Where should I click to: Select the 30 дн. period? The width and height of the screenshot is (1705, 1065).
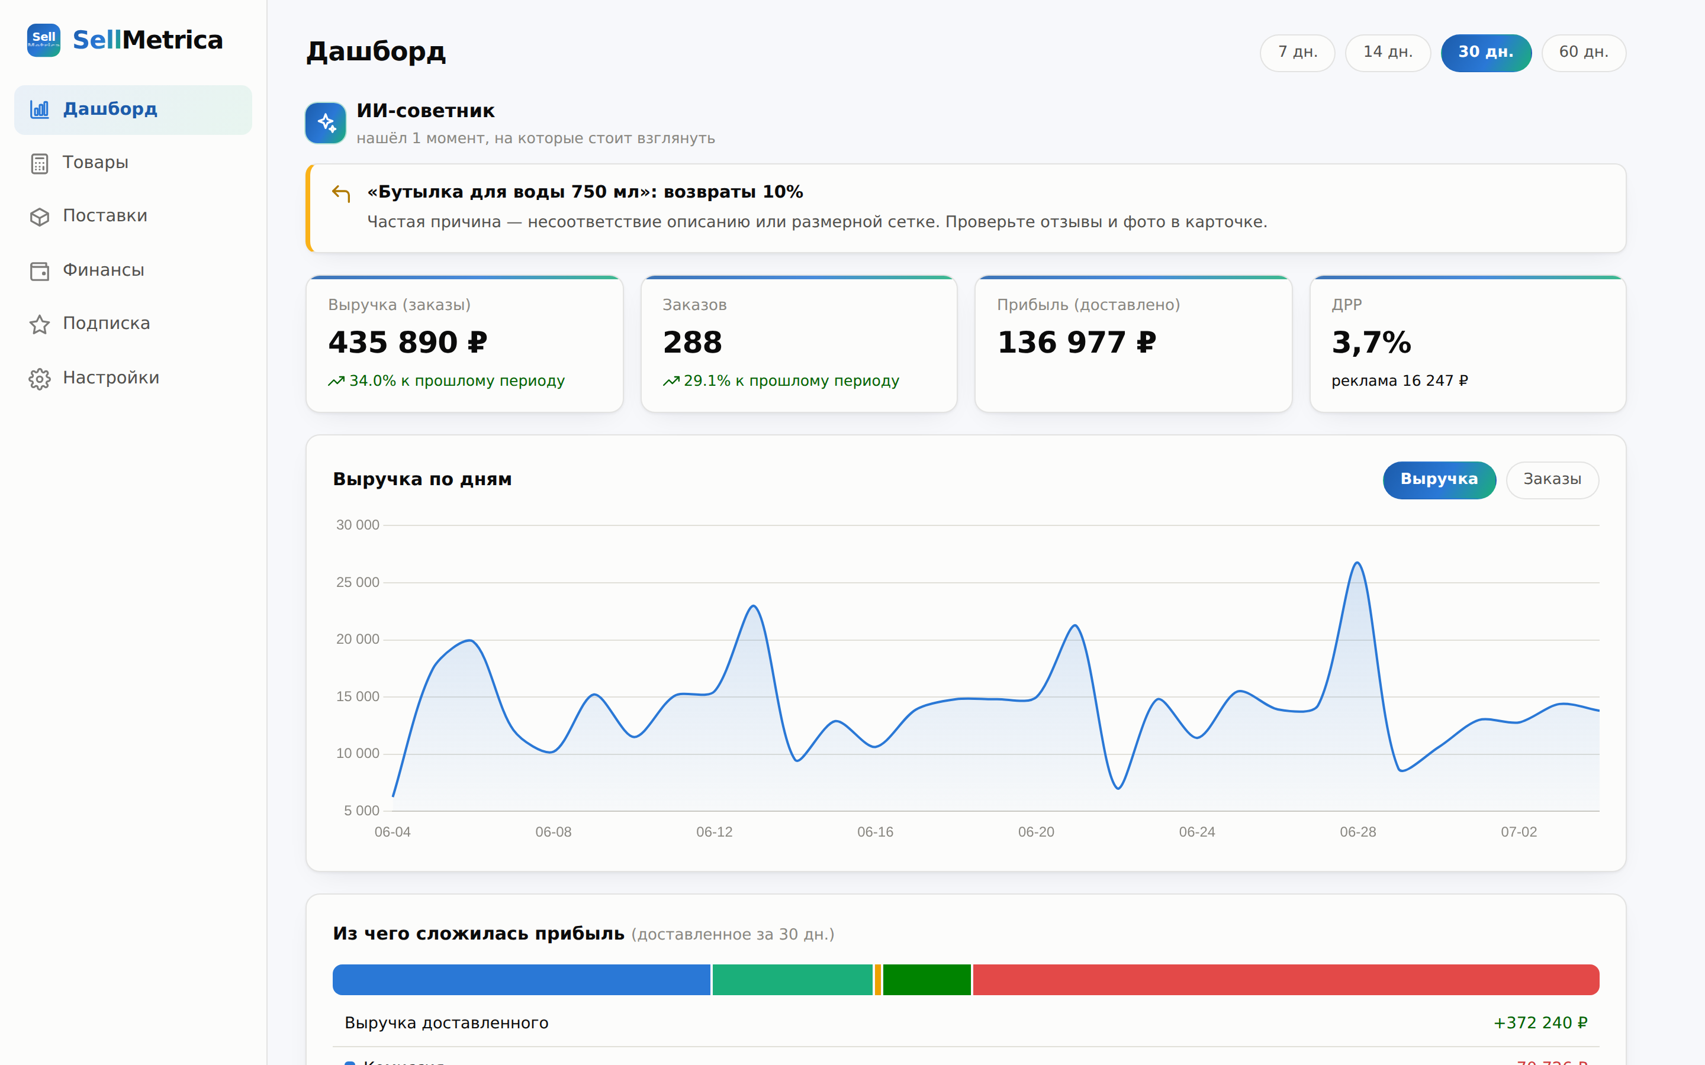coord(1486,53)
